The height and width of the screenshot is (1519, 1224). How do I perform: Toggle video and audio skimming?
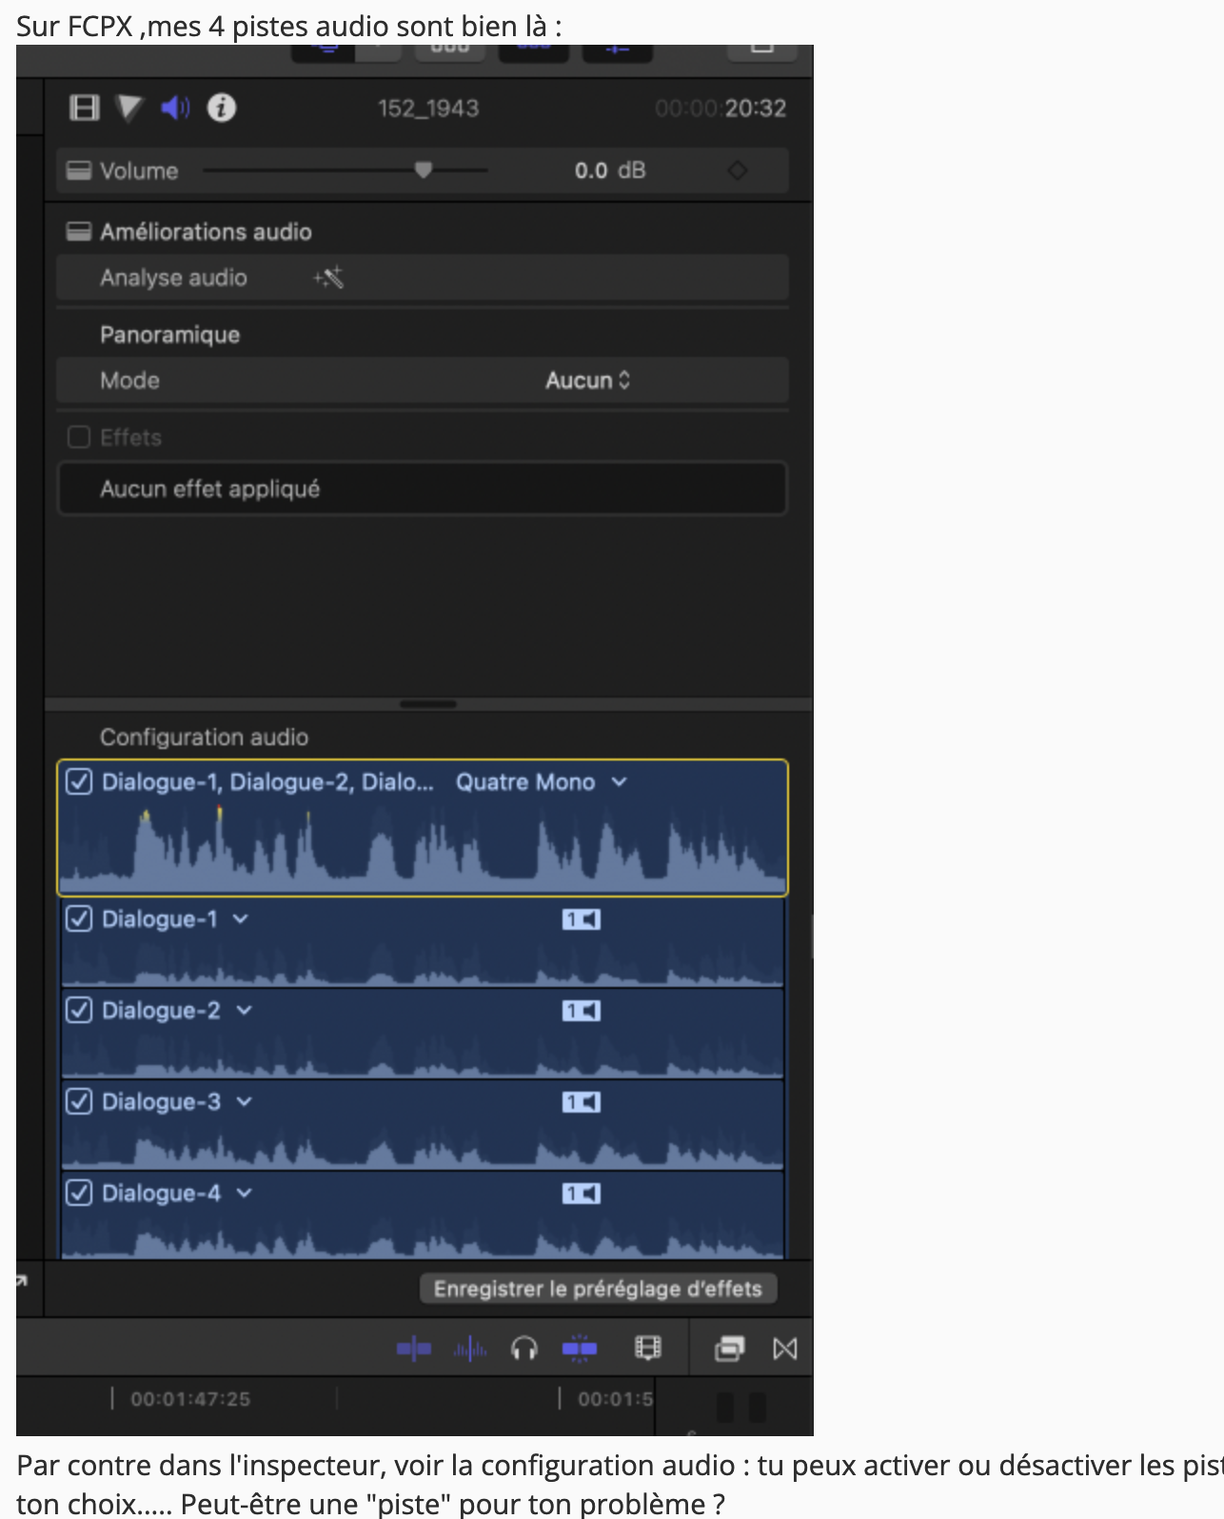[414, 1349]
